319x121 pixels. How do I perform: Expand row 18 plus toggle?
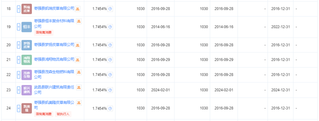pyautogui.click(x=19, y=9)
